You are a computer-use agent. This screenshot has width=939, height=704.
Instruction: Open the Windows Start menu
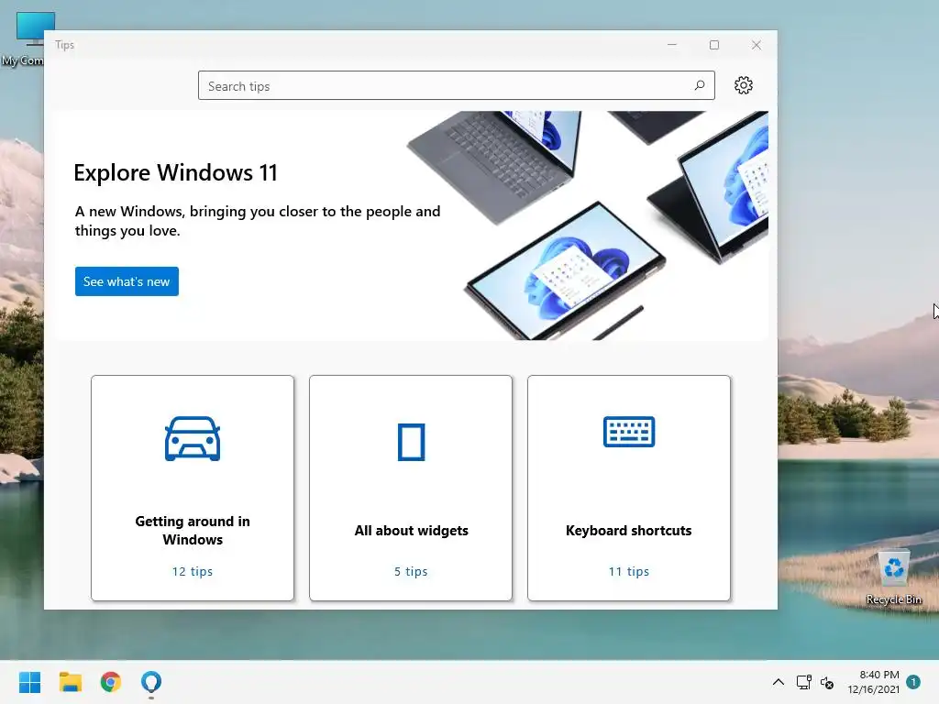(29, 682)
